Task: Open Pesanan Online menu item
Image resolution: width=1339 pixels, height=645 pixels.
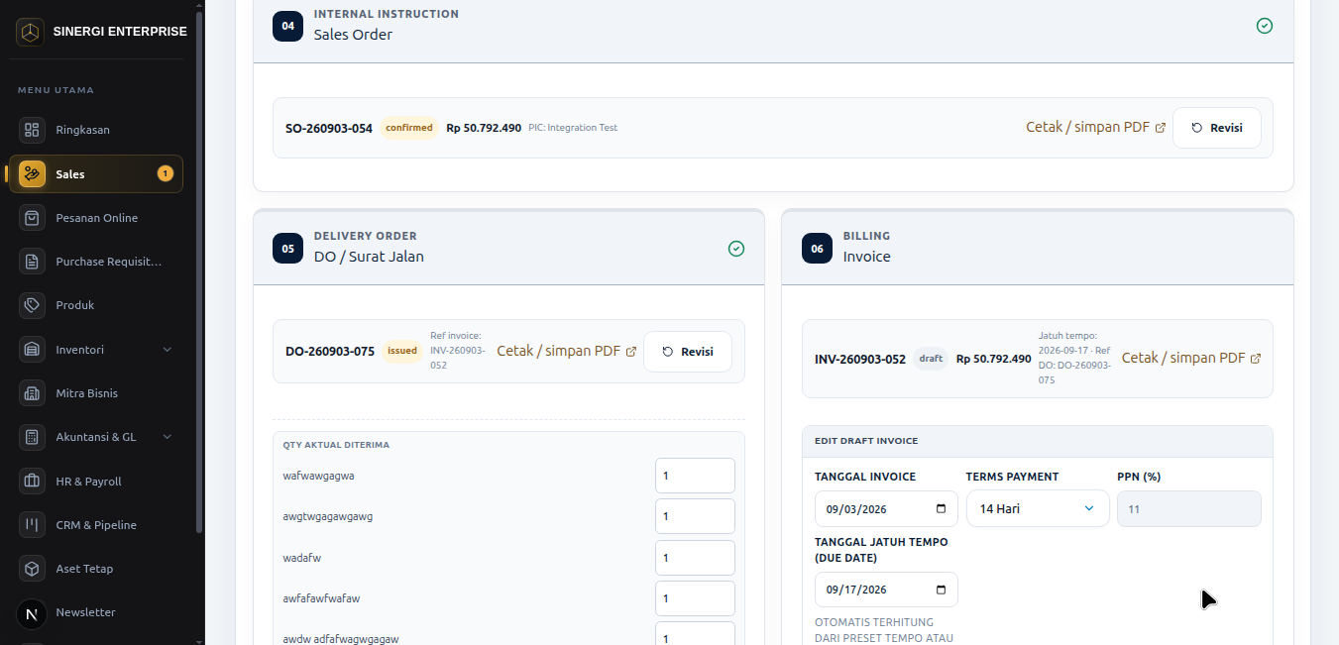Action: (95, 218)
